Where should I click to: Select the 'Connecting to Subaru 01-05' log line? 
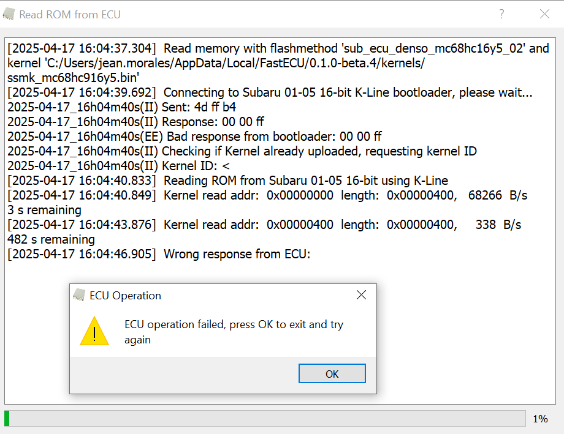tap(270, 92)
